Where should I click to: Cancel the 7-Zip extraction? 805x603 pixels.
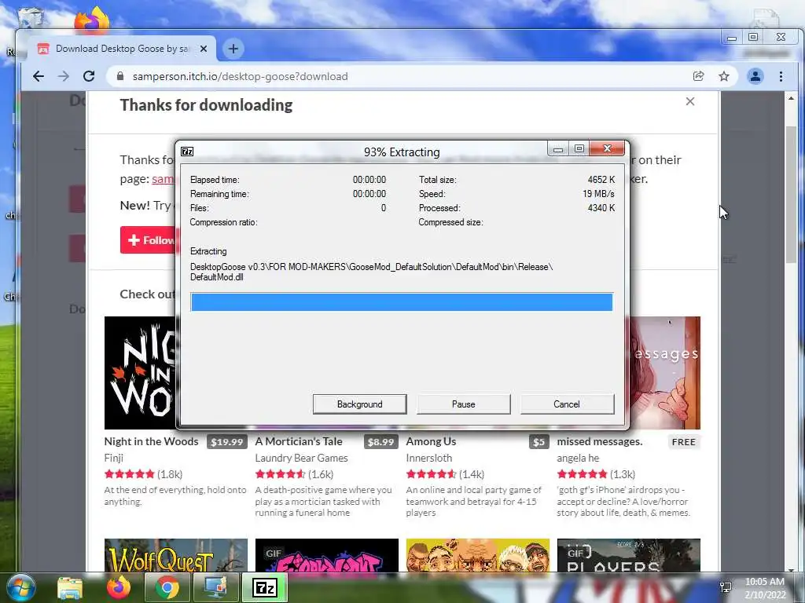(567, 404)
